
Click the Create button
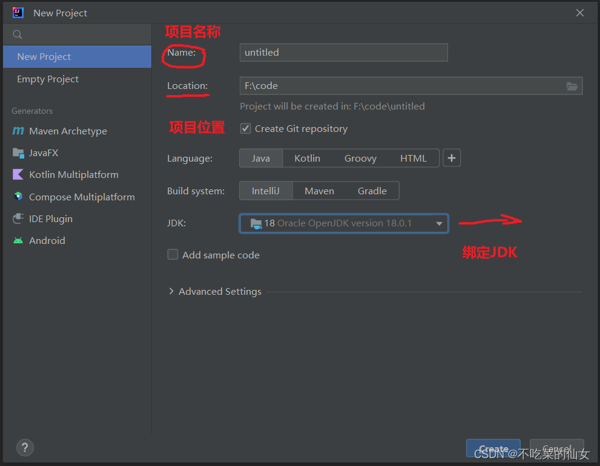pos(493,448)
